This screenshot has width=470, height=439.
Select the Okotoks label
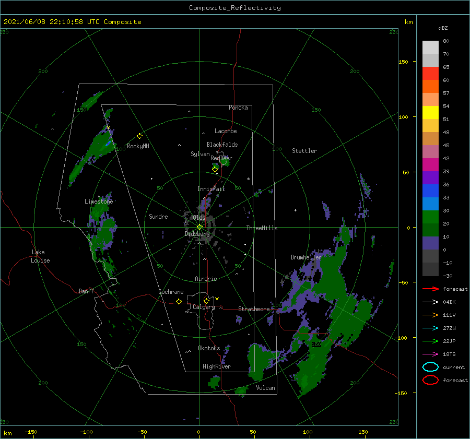pyautogui.click(x=209, y=348)
